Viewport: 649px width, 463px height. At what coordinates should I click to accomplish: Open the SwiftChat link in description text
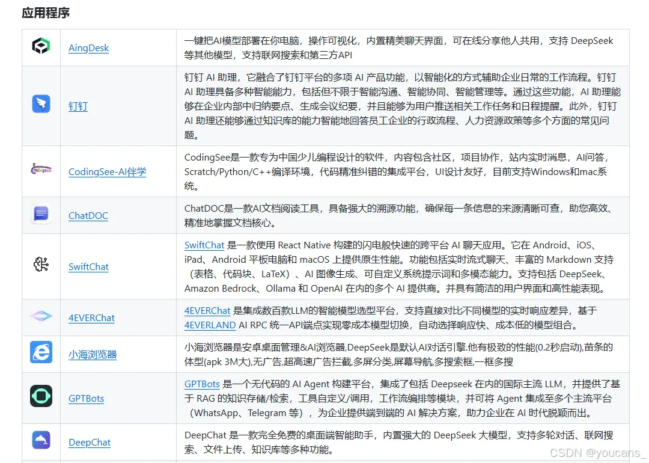[x=204, y=245]
